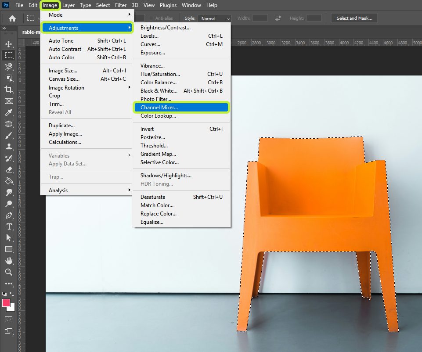Screen dimensions: 422x352
Task: Open the Plugins menu
Action: coord(168,5)
